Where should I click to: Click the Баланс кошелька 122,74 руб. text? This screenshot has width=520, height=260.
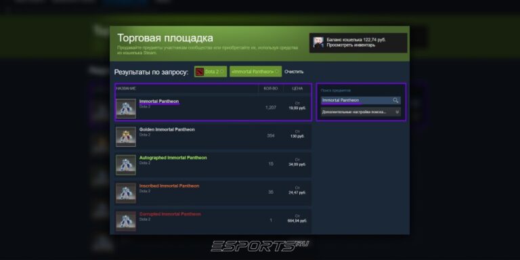(356, 40)
